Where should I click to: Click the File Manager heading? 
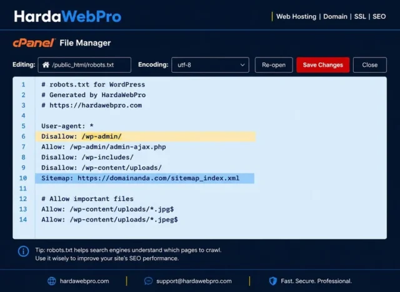[x=85, y=43]
